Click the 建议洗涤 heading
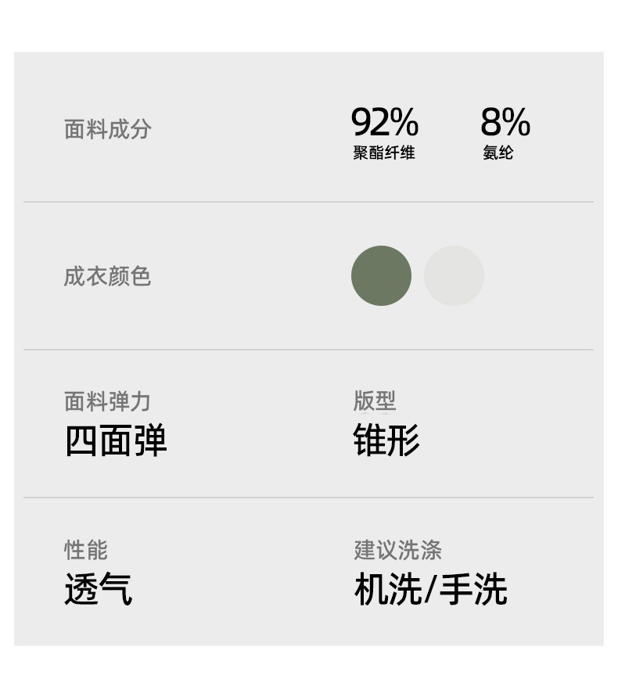Viewport: 618px width, 697px height. click(397, 550)
